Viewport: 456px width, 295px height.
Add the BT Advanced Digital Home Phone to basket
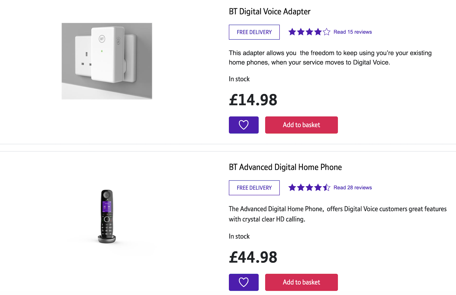pyautogui.click(x=301, y=282)
